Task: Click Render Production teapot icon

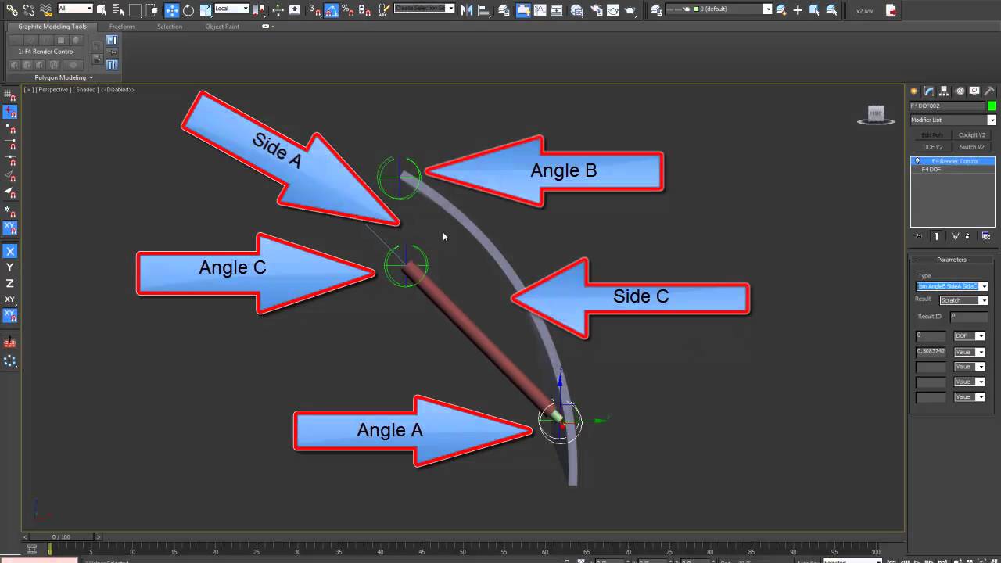Action: coord(630,9)
